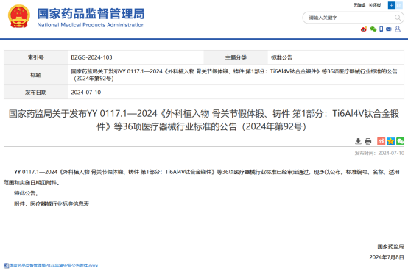Click the docx file icon beside attachment
Screen dimensions: 408x274
[6, 265]
